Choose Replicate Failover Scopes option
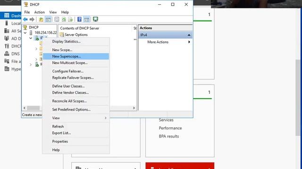The image size is (302, 169). pyautogui.click(x=76, y=78)
